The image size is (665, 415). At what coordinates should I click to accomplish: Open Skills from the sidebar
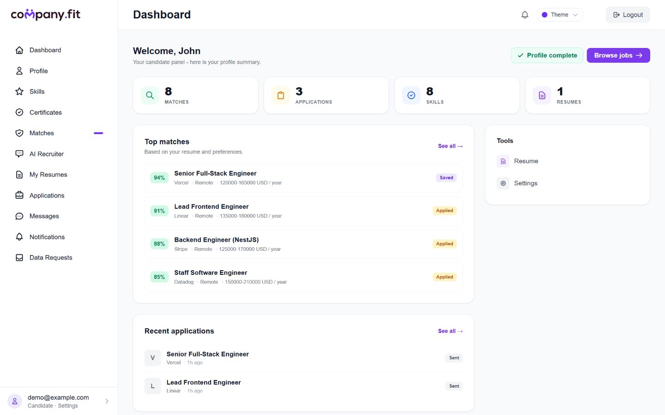tap(59, 92)
